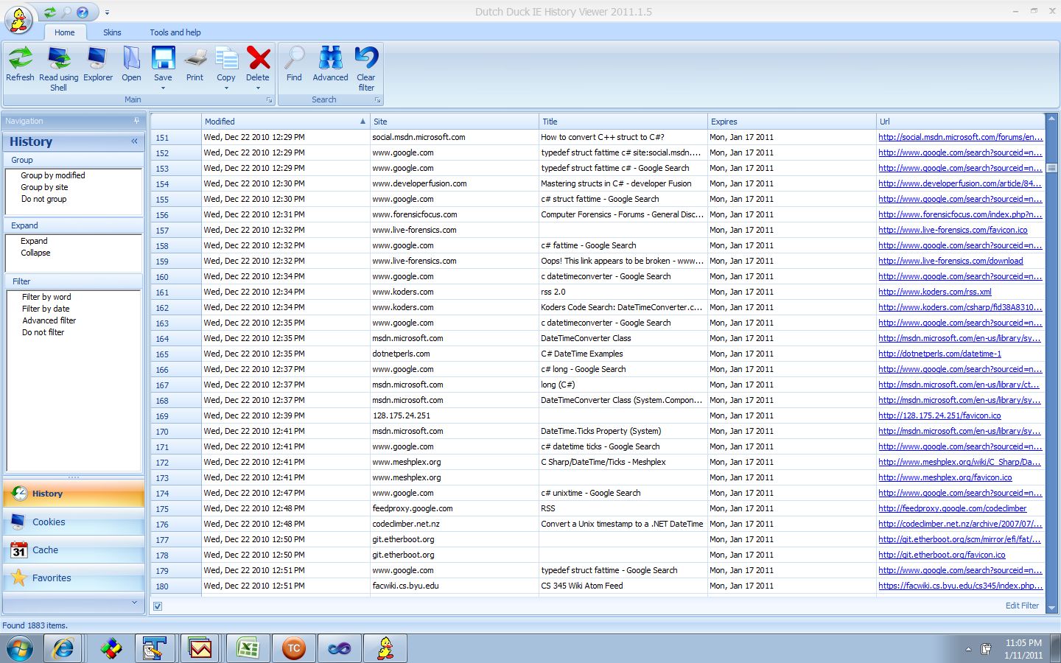1061x663 pixels.
Task: Click the vertical scrollbar up arrow
Action: click(x=1051, y=119)
